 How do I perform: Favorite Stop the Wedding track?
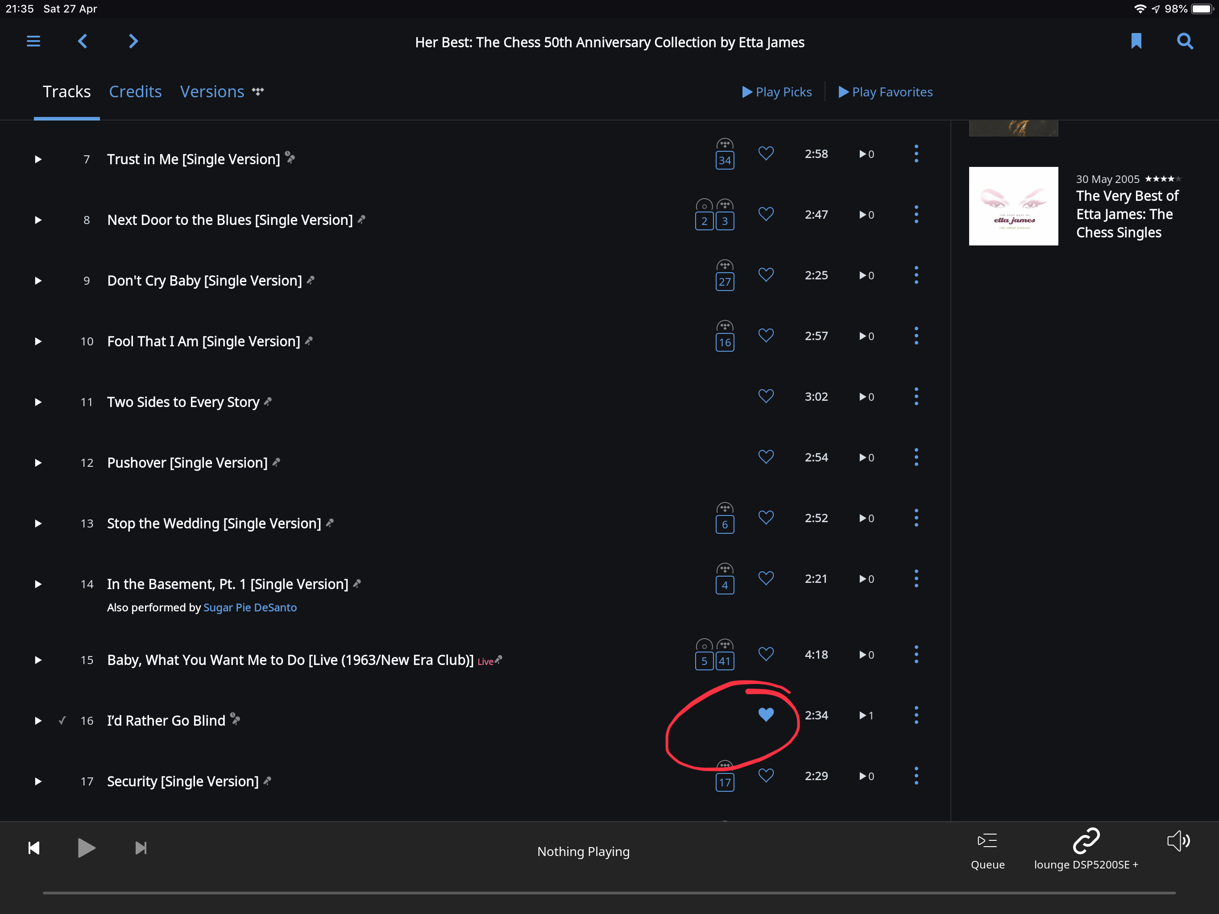766,517
